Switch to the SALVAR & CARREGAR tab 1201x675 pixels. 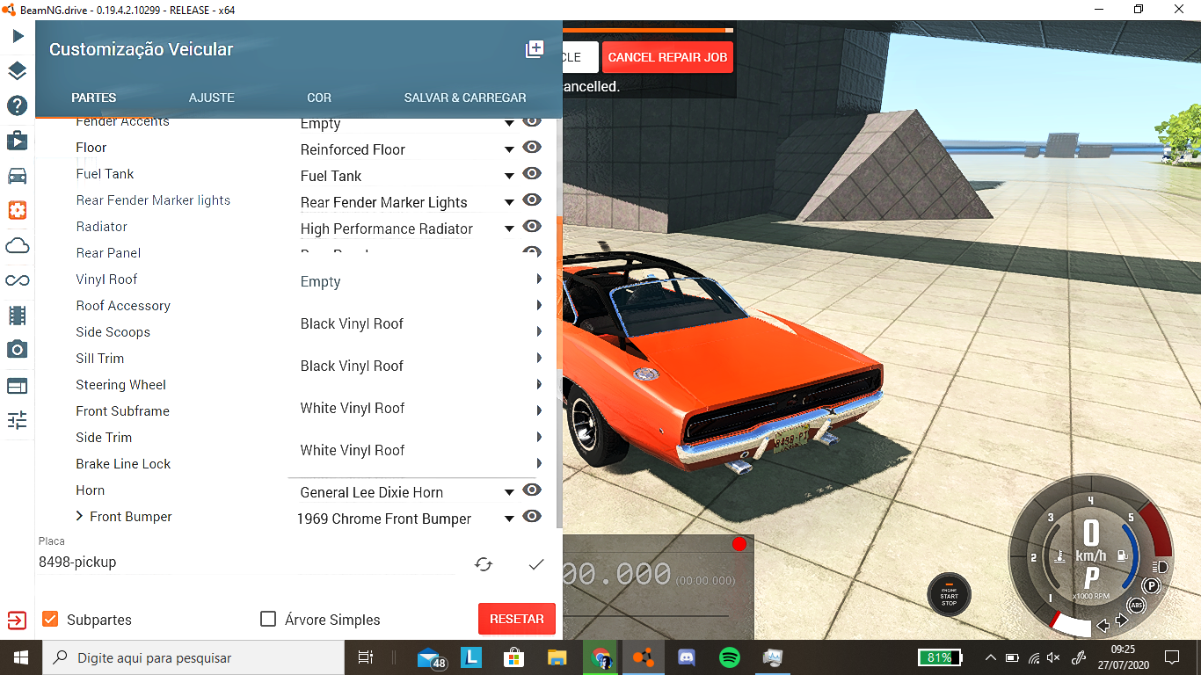coord(465,98)
